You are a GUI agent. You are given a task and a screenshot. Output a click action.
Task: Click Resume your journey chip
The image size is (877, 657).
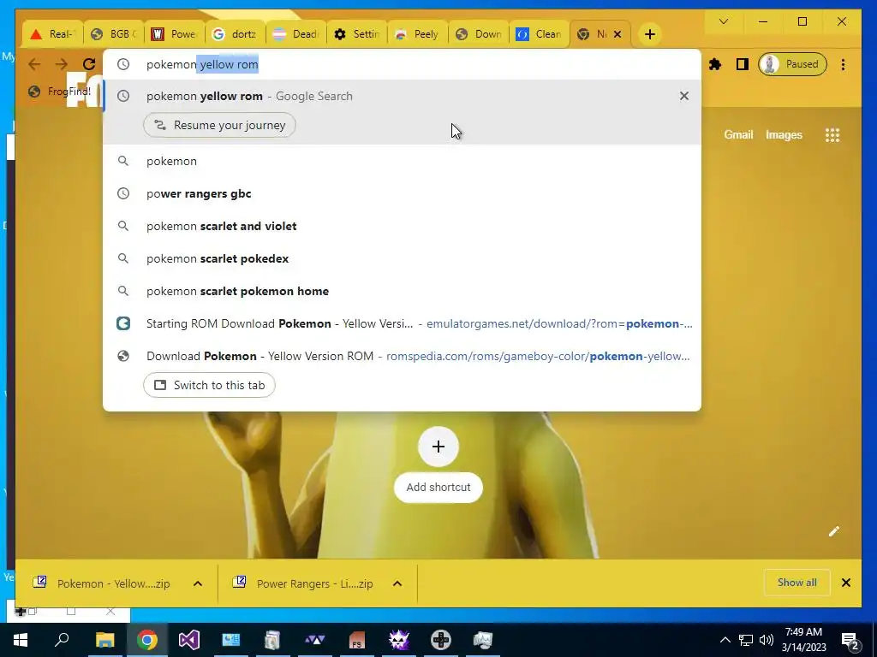(x=219, y=125)
